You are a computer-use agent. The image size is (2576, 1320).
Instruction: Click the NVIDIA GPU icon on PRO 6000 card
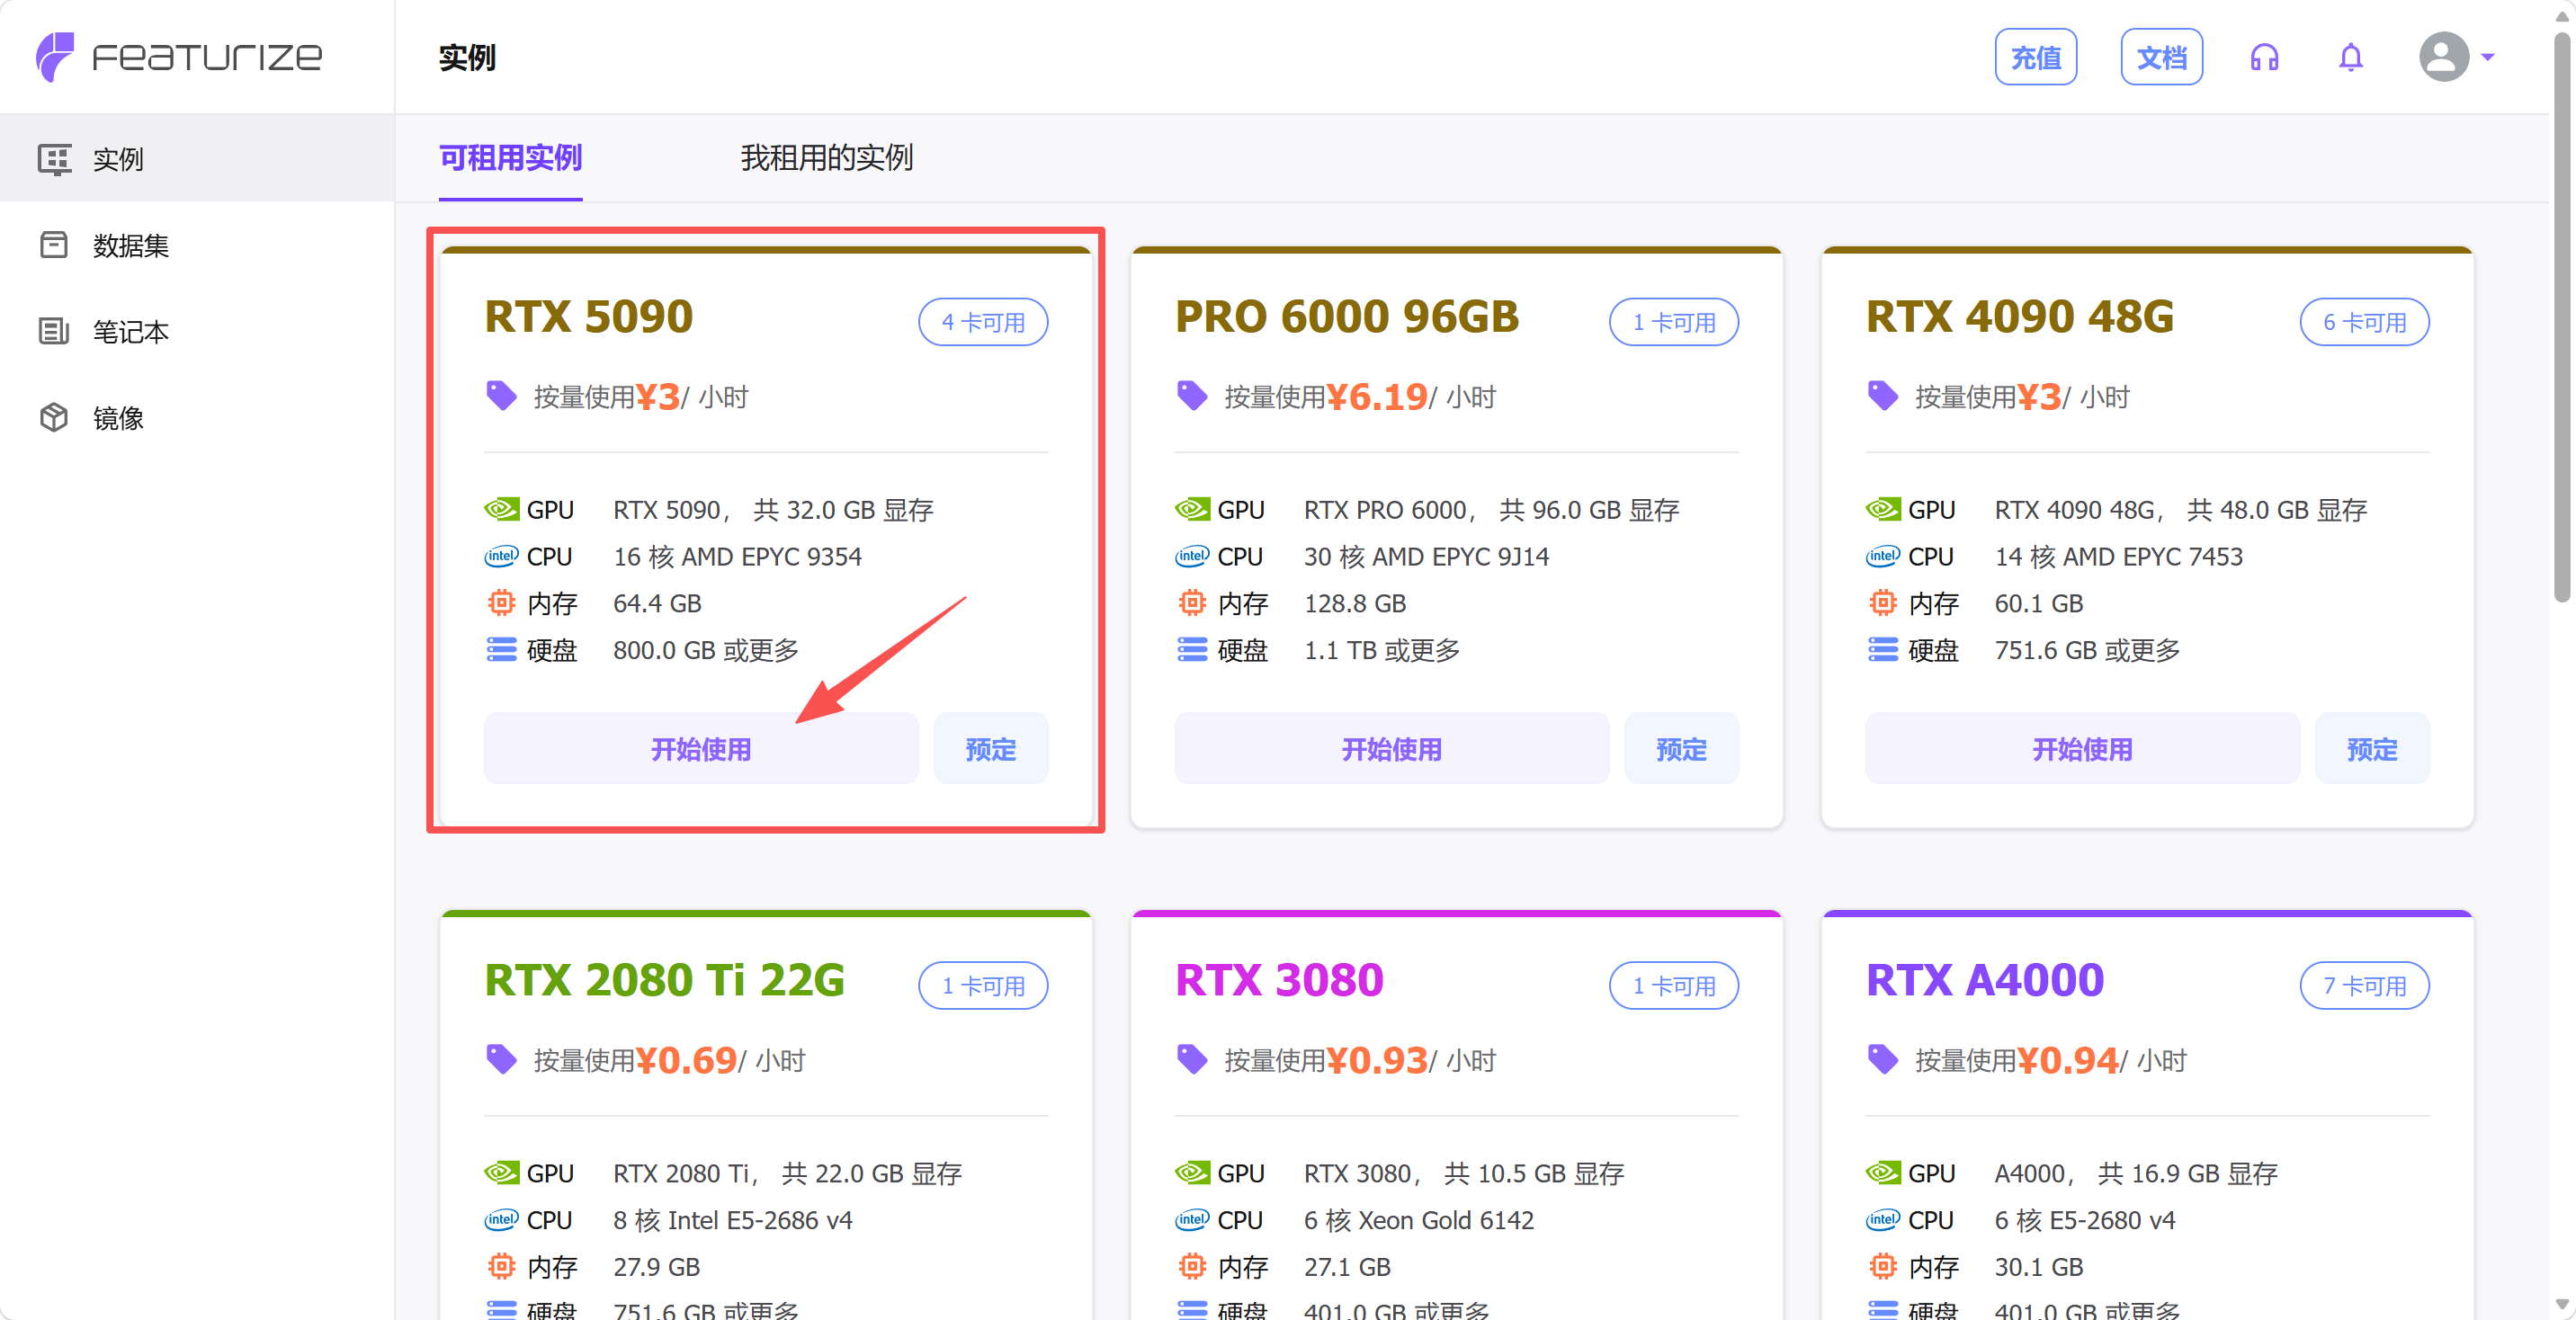click(1192, 509)
